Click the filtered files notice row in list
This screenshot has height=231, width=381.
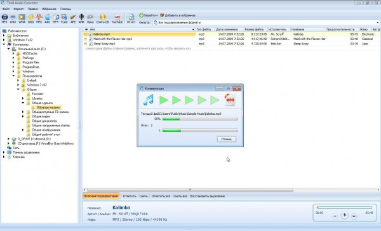click(138, 49)
